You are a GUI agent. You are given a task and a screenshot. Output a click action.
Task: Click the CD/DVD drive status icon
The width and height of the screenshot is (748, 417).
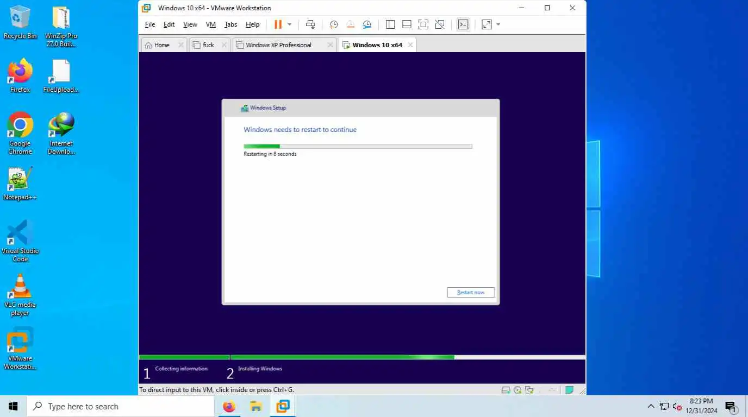(x=518, y=390)
